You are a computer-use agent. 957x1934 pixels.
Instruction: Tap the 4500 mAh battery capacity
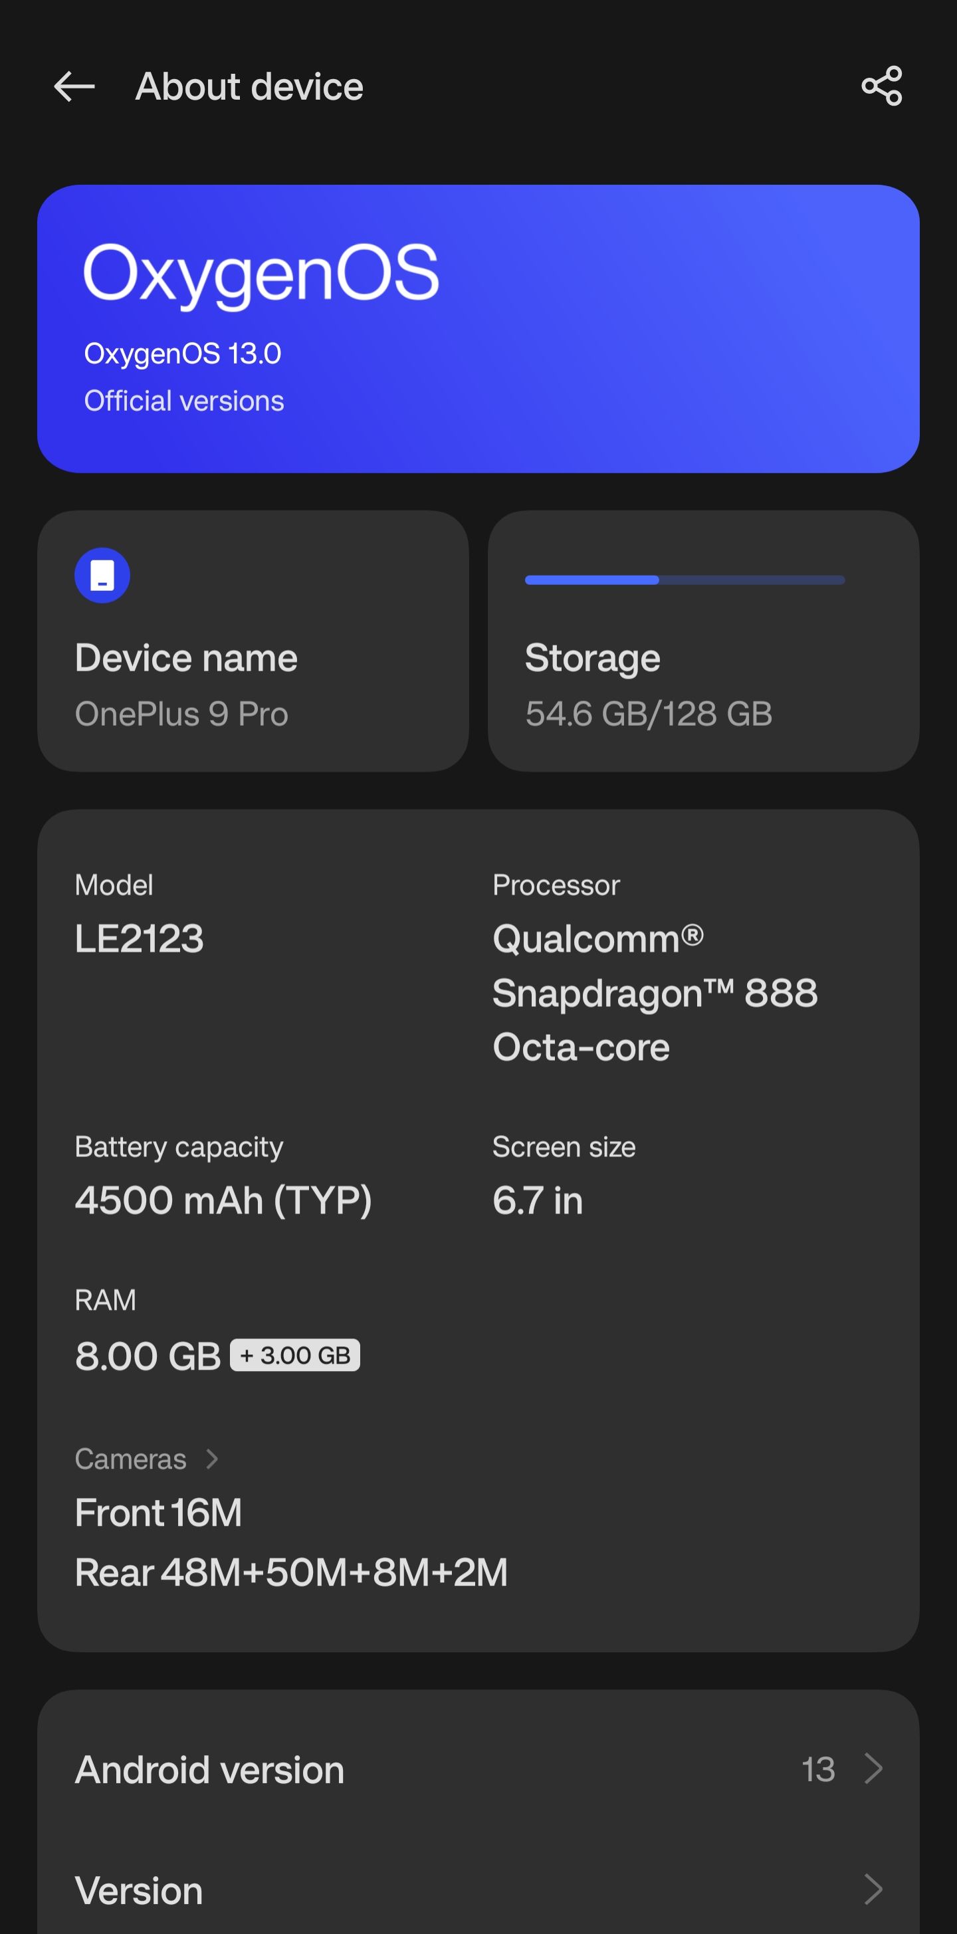click(223, 1200)
